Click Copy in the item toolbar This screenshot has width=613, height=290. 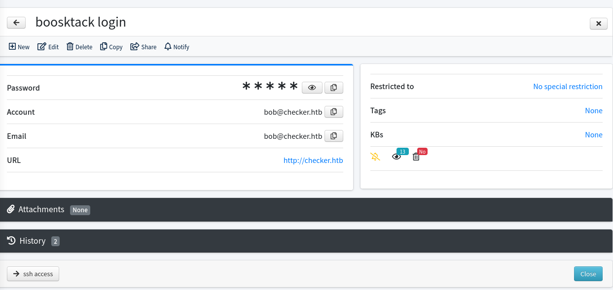pos(111,47)
